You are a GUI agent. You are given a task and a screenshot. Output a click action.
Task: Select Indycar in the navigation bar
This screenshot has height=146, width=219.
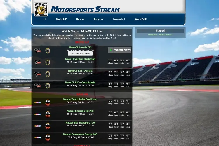99,19
